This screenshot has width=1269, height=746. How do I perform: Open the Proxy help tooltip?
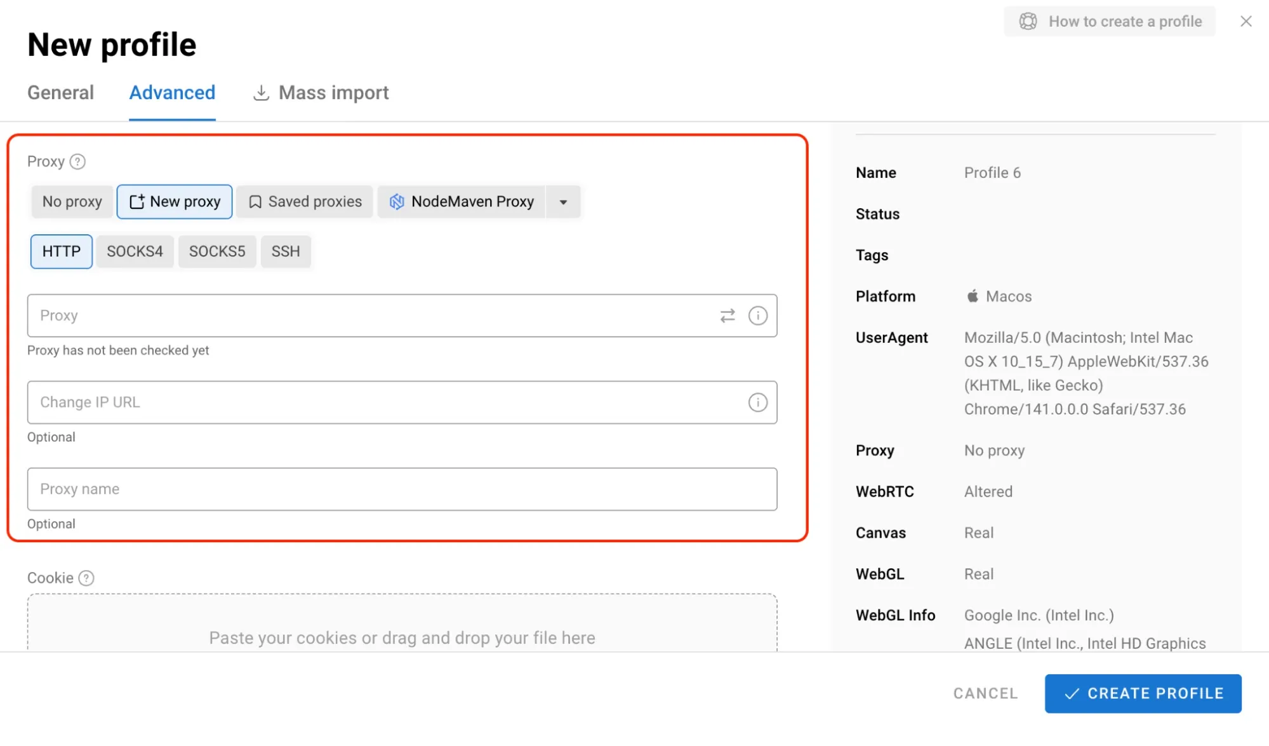tap(78, 162)
